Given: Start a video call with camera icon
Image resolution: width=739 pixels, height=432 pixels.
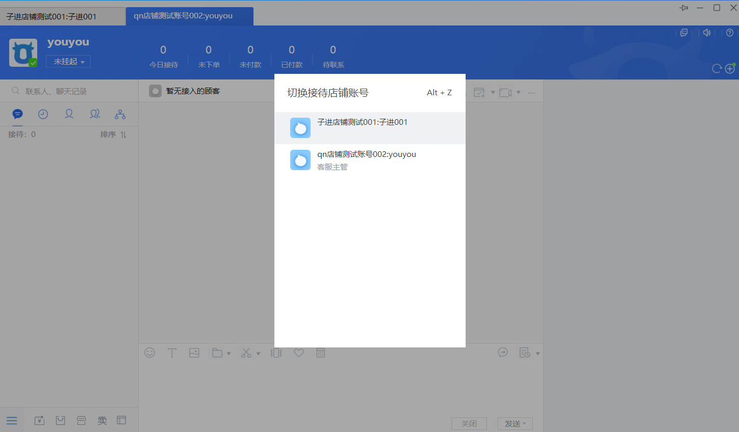Looking at the screenshot, I should point(505,93).
